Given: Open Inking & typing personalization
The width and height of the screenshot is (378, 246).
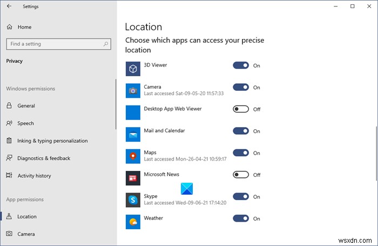Looking at the screenshot, I should (x=58, y=141).
